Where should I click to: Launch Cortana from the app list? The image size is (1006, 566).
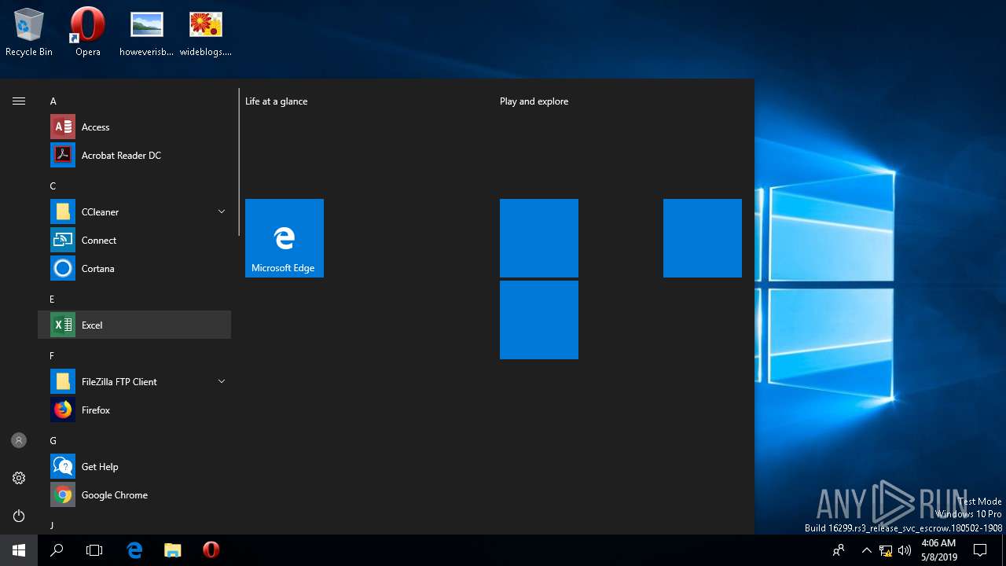[x=134, y=268]
